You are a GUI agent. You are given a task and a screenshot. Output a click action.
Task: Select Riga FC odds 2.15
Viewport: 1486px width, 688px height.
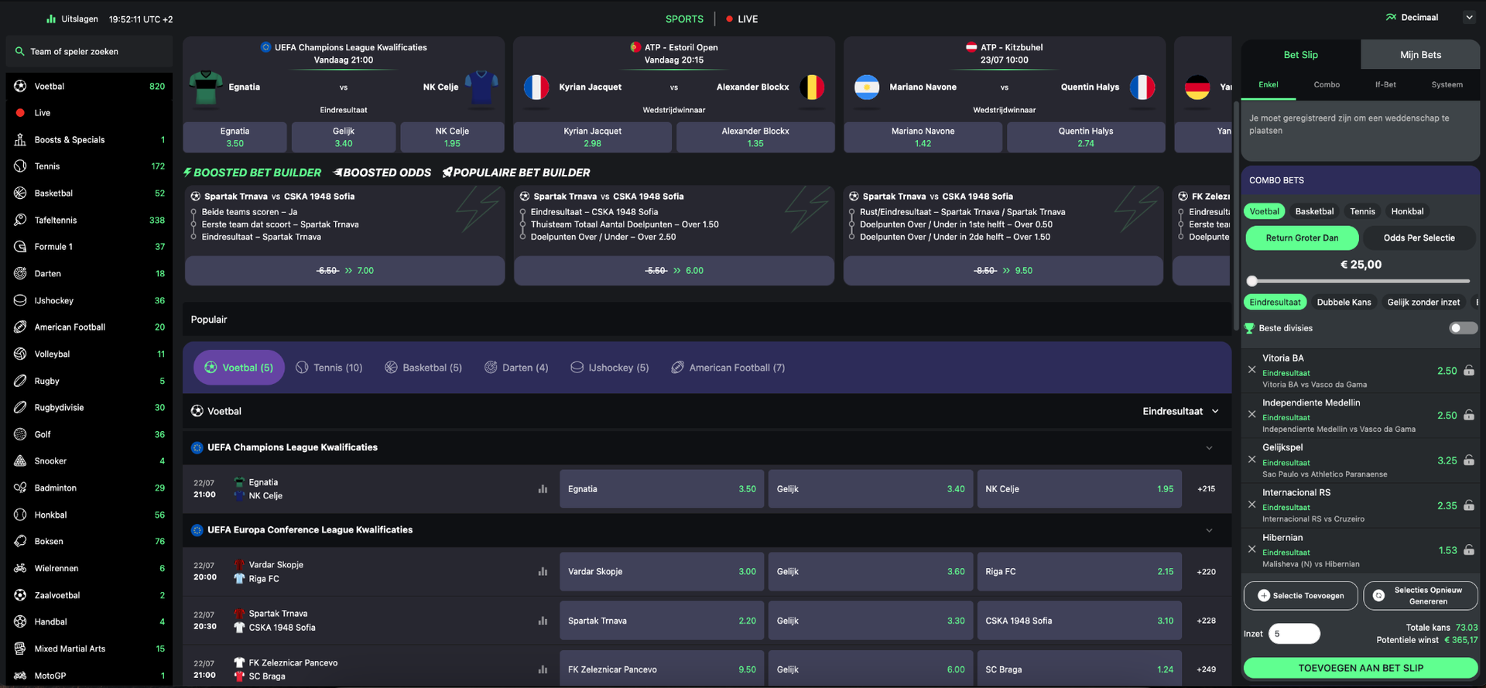tap(1079, 572)
